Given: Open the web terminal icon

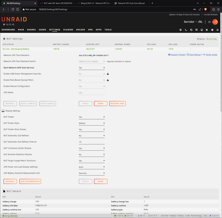Looking at the screenshot, I should (186, 30).
